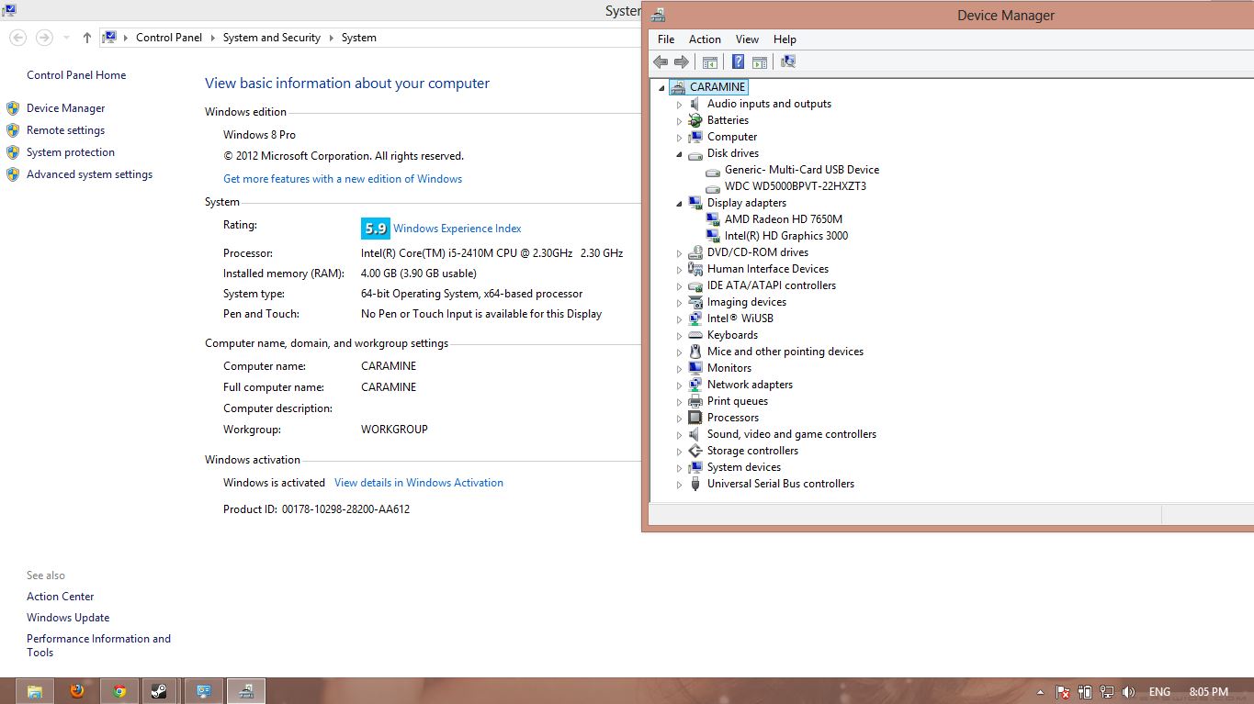The width and height of the screenshot is (1254, 704).
Task: Collapse the CARAMINE root node
Action: [661, 88]
